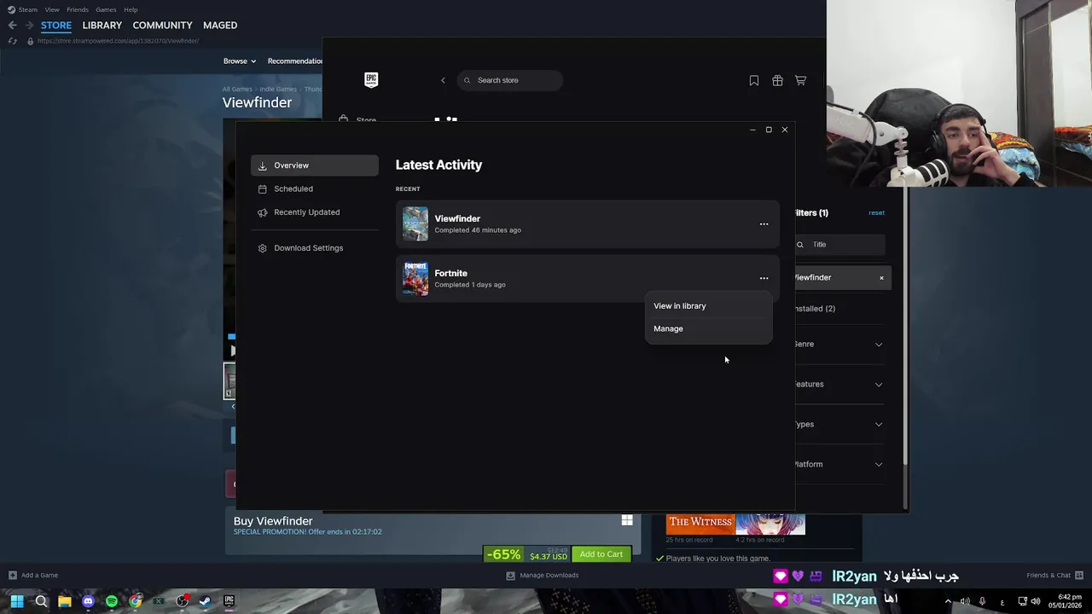Open File Explorer from the taskbar
The width and height of the screenshot is (1092, 614).
(x=65, y=602)
